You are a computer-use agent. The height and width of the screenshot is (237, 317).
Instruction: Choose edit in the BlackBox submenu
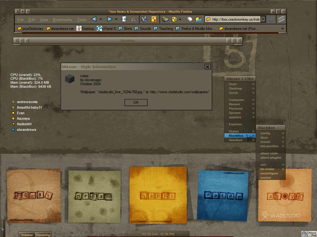point(271,165)
